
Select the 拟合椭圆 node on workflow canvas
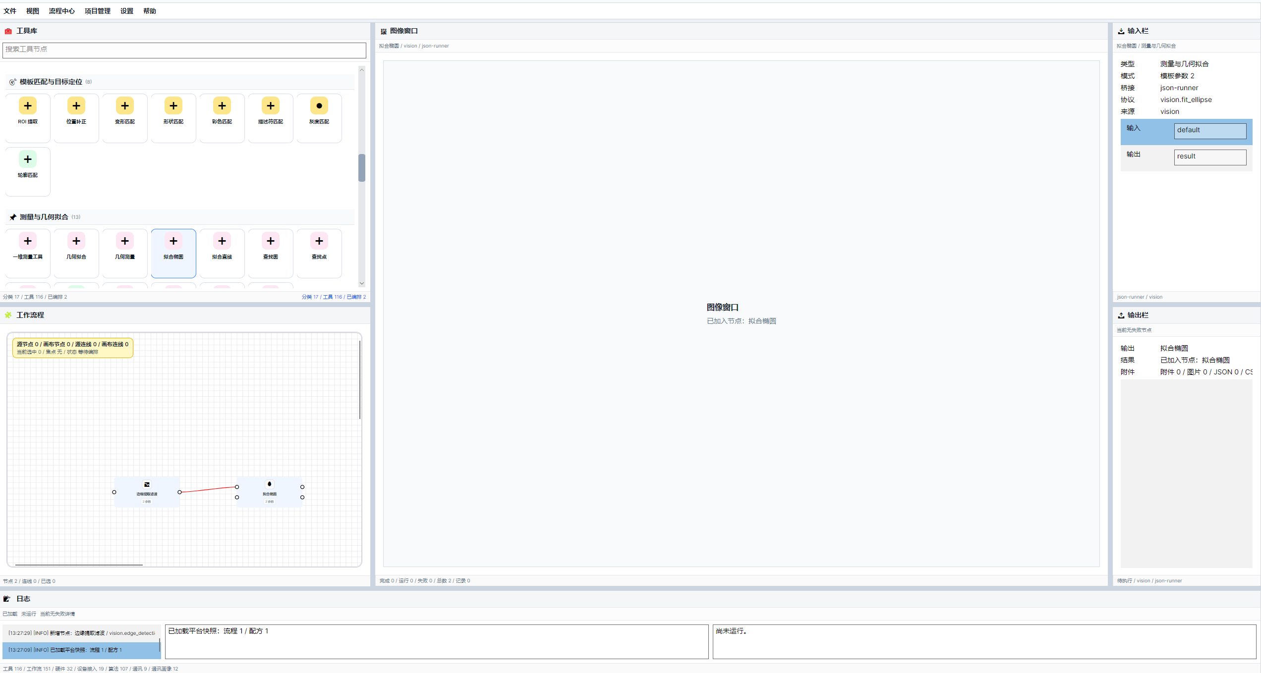click(270, 492)
